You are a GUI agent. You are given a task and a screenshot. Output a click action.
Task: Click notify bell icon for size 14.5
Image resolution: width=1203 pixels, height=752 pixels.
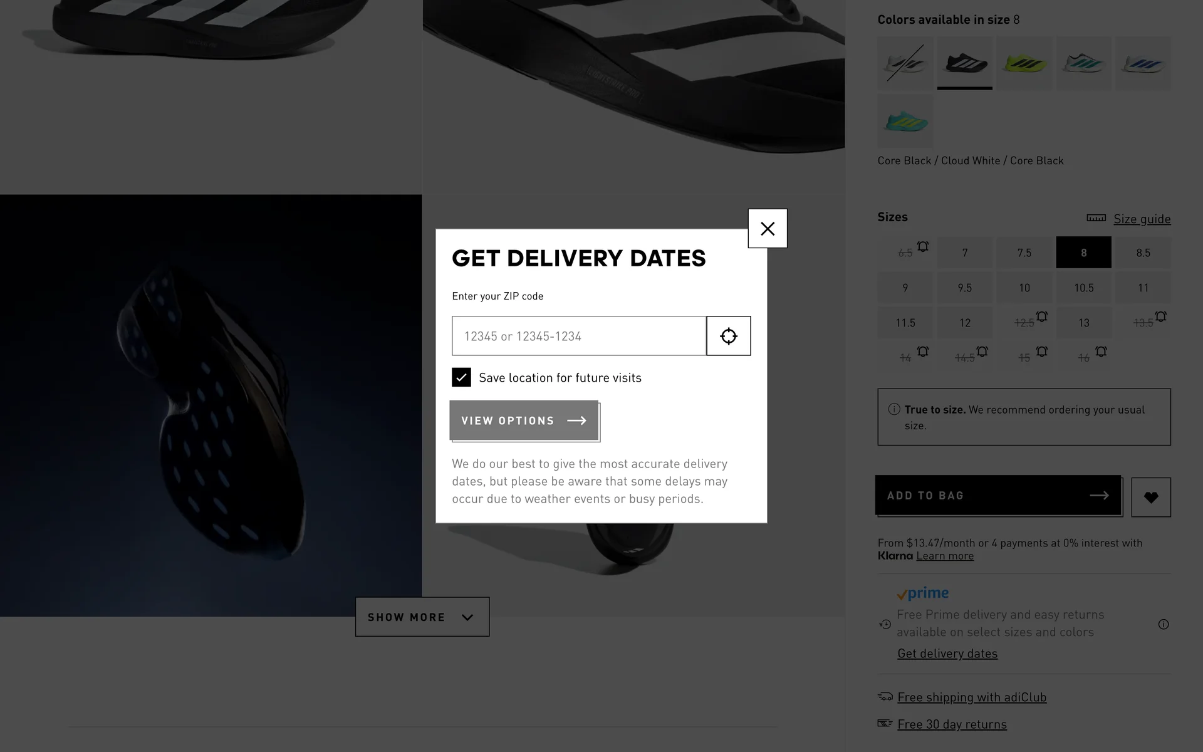click(x=982, y=352)
